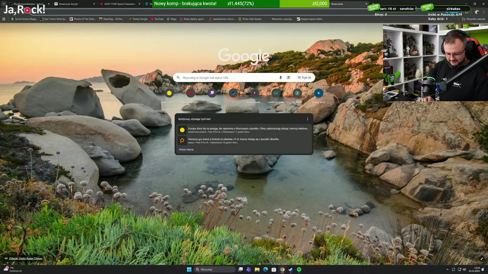The height and width of the screenshot is (274, 488).
Task: Open the weather widget Pochmurnie
Action: pyautogui.click(x=12, y=269)
